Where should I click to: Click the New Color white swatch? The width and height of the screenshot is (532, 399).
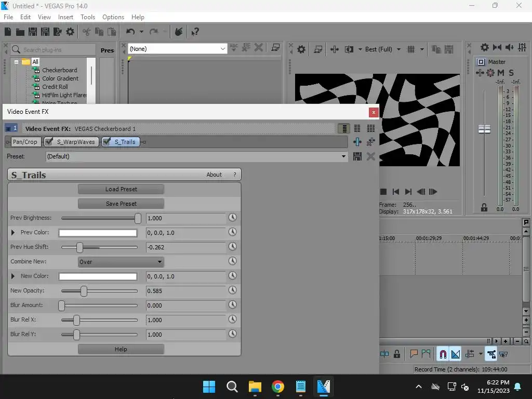click(x=98, y=276)
